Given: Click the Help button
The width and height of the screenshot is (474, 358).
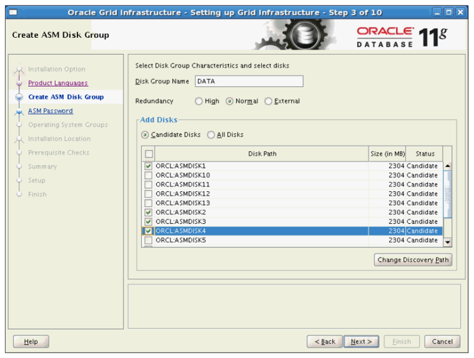Looking at the screenshot, I should coord(31,342).
